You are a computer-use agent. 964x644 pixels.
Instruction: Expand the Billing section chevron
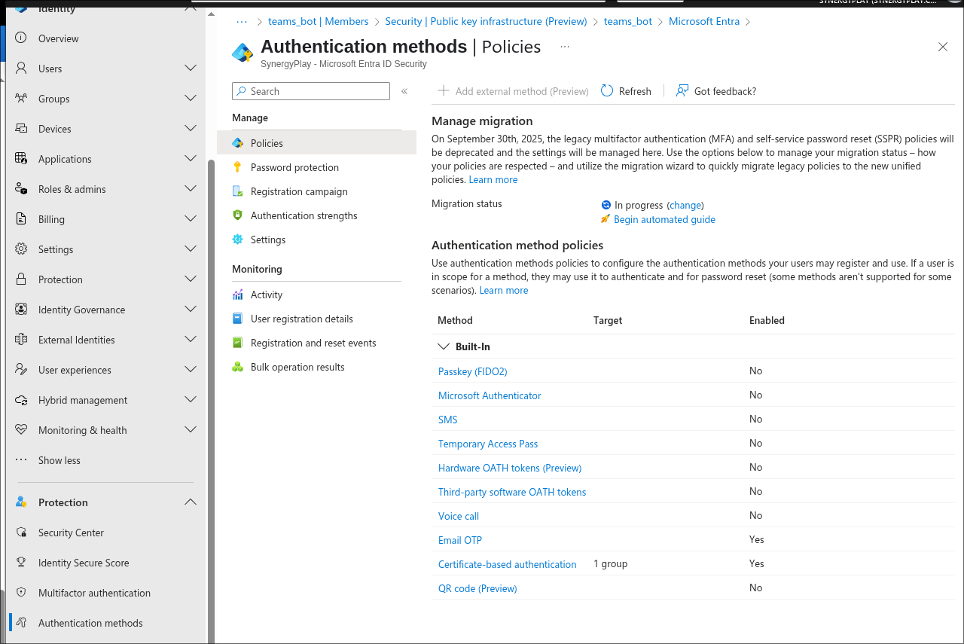pos(191,218)
